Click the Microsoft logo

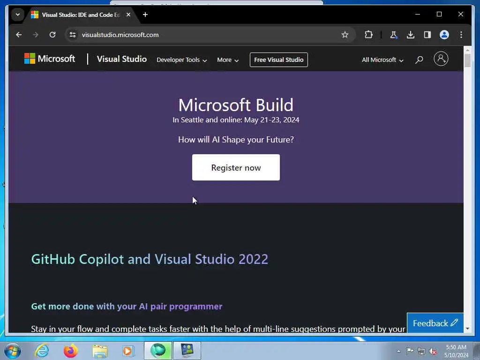tap(50, 59)
